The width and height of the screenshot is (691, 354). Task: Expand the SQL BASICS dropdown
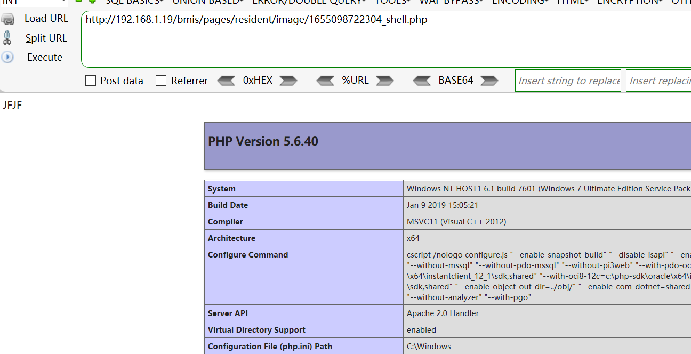132,2
